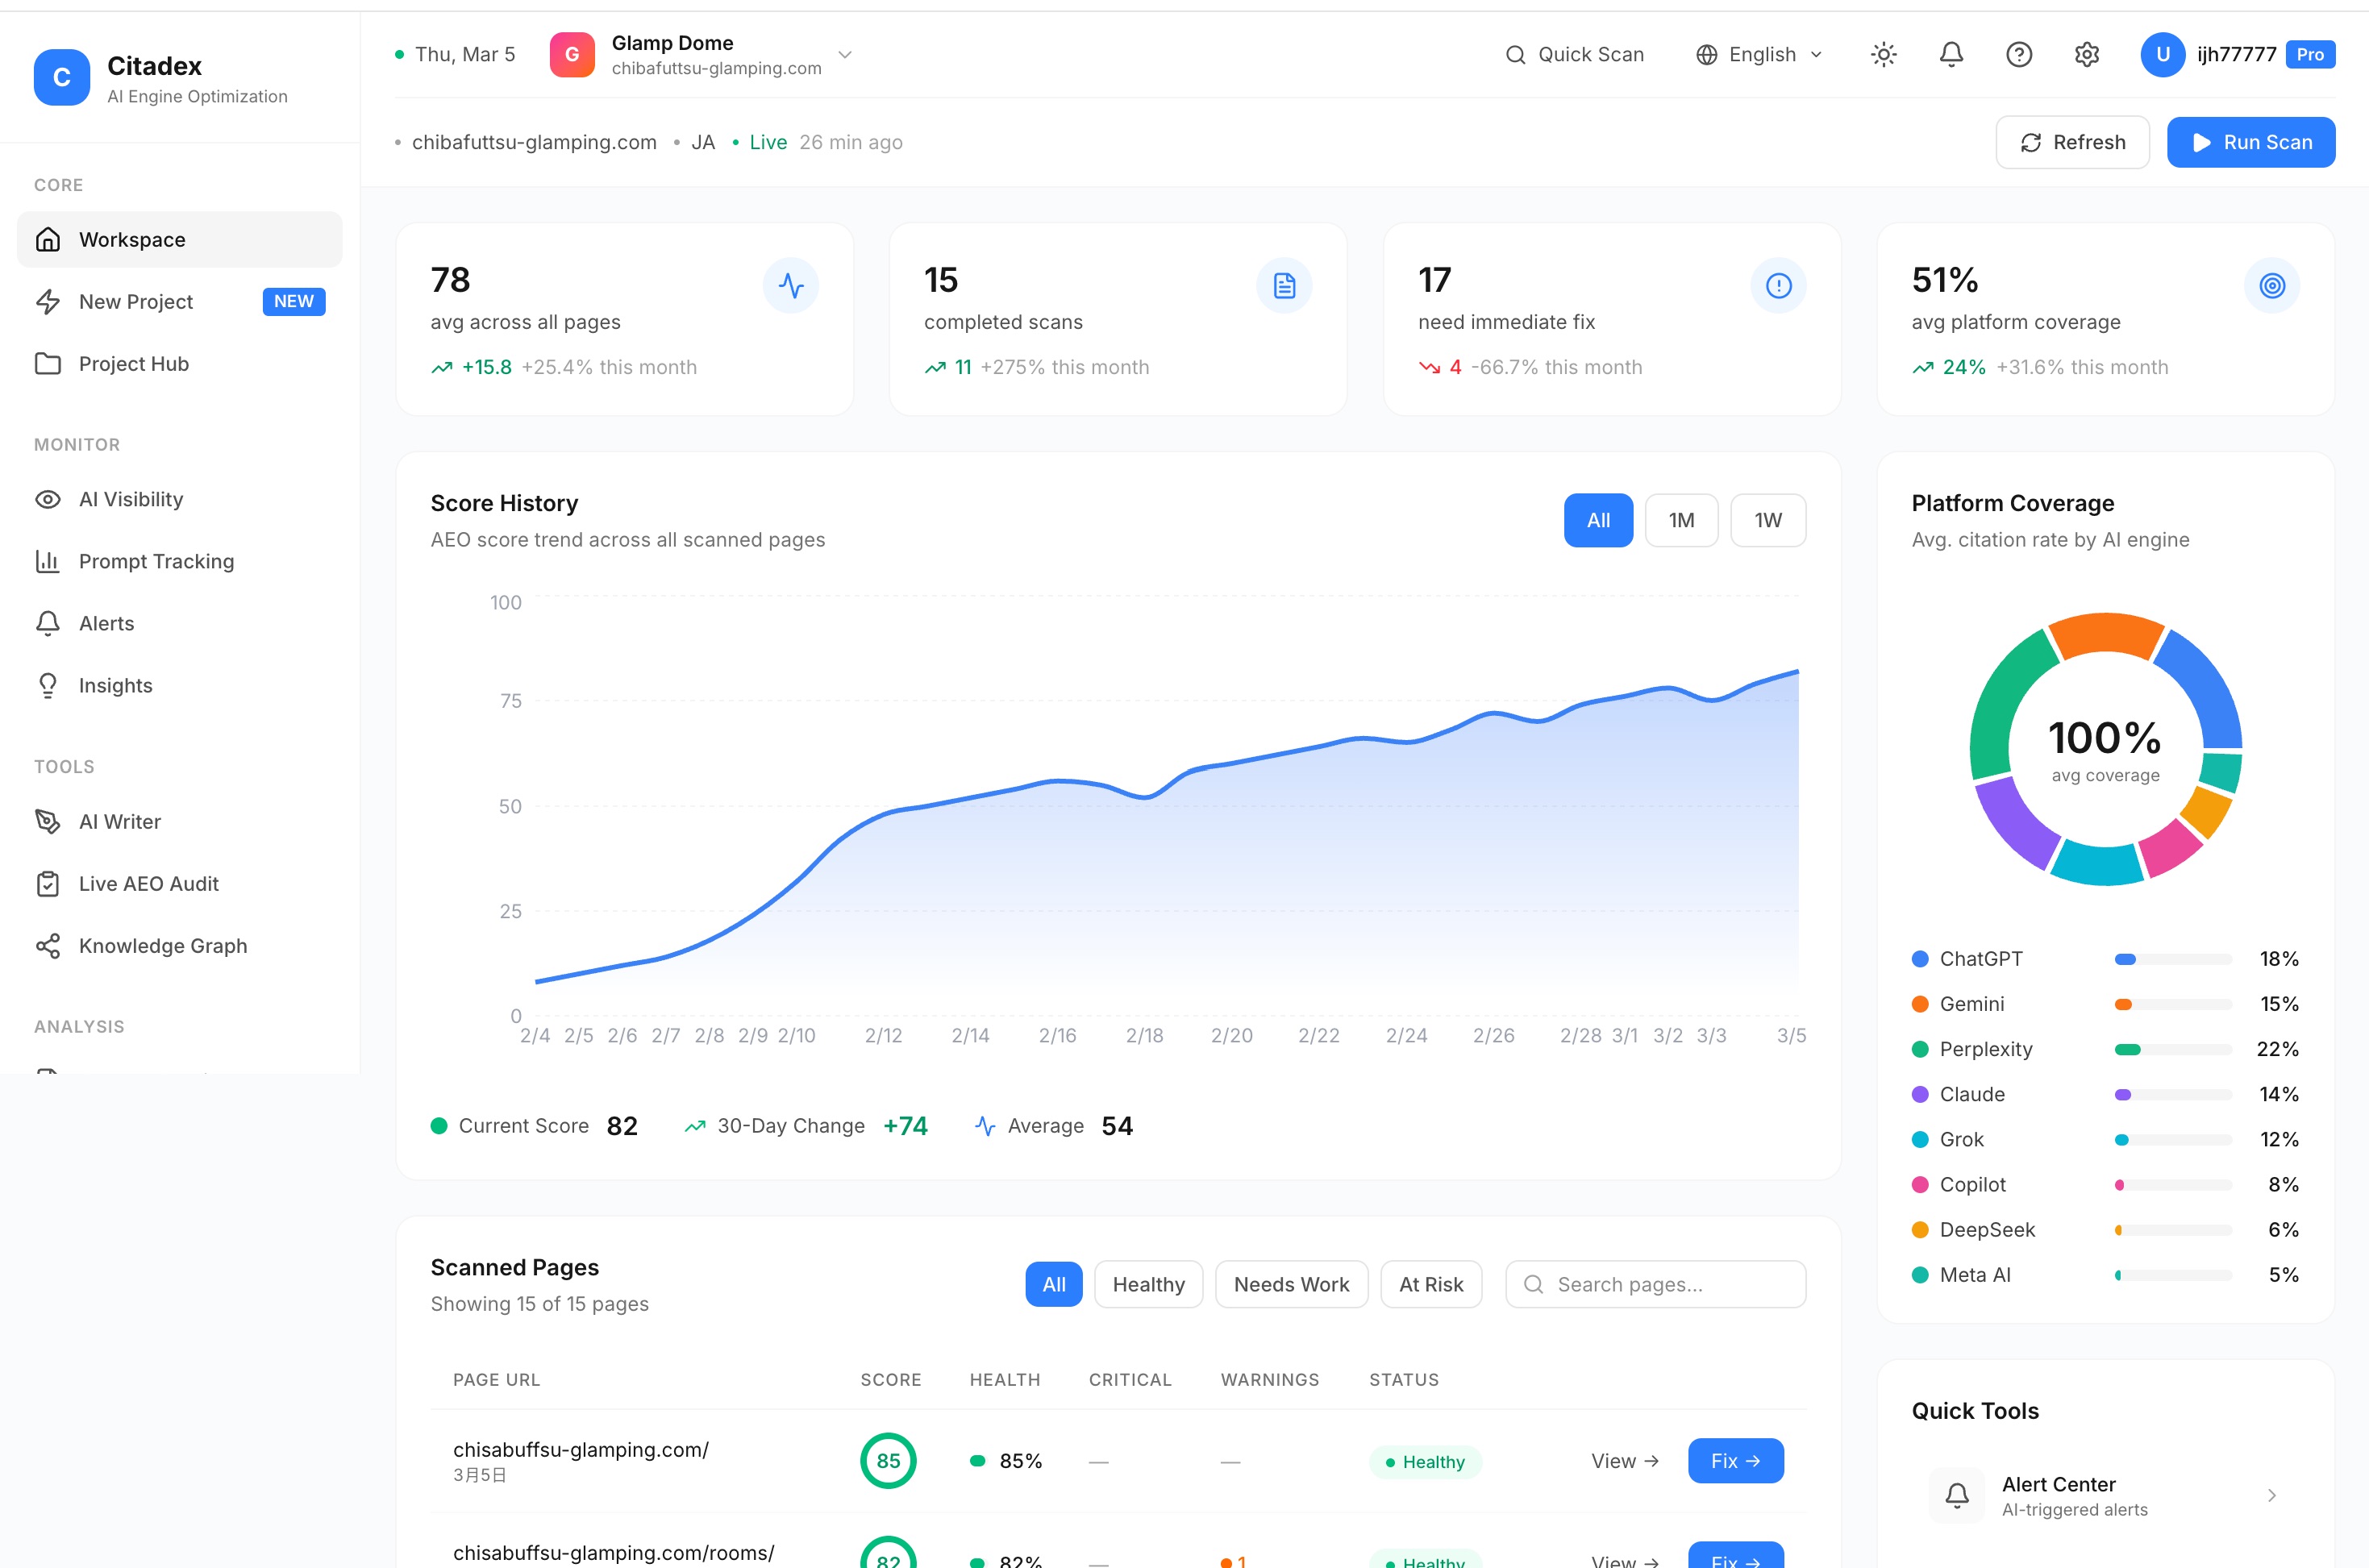
Task: Switch score history to 1W range
Action: pyautogui.click(x=1767, y=520)
